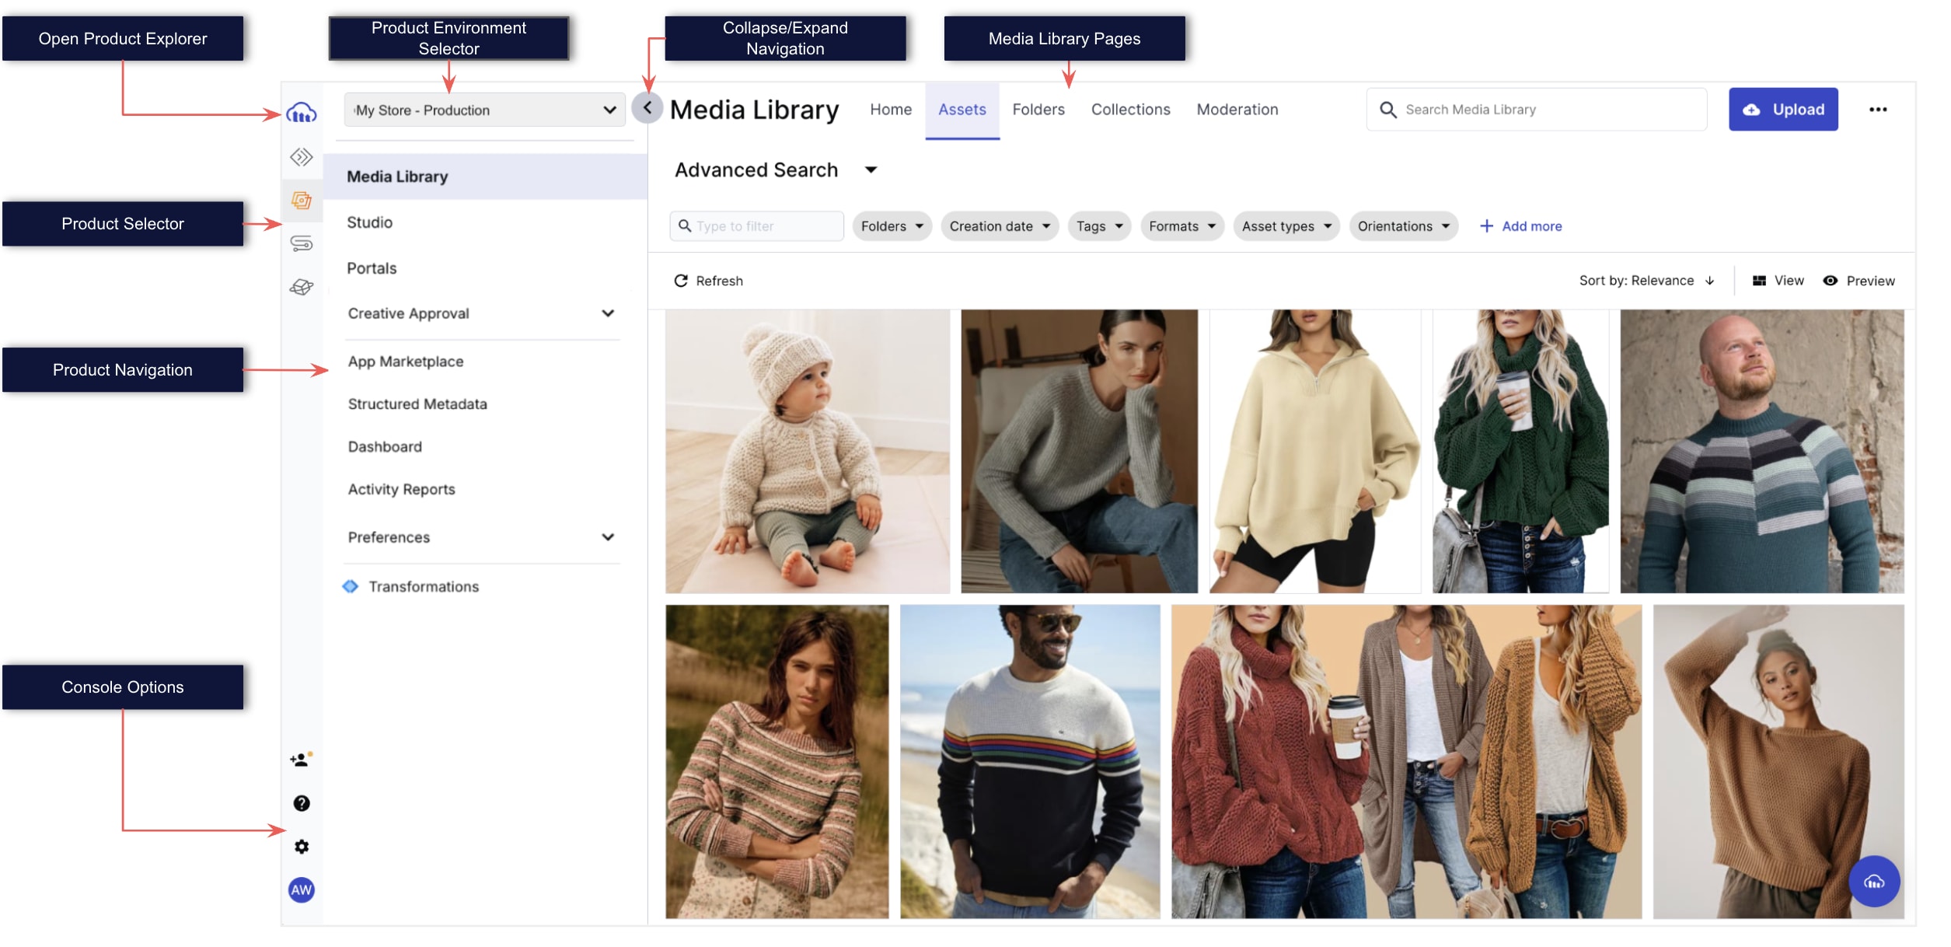The height and width of the screenshot is (947, 1951).
Task: Click the blue Upload button
Action: pos(1782,110)
